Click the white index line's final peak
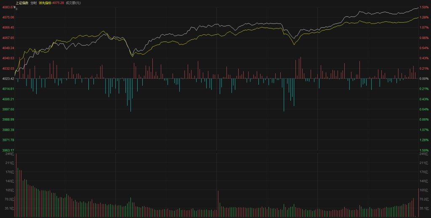 point(417,8)
